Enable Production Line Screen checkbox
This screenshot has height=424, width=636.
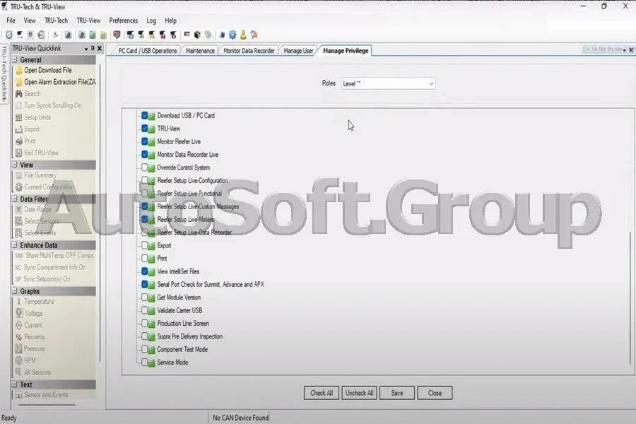144,324
